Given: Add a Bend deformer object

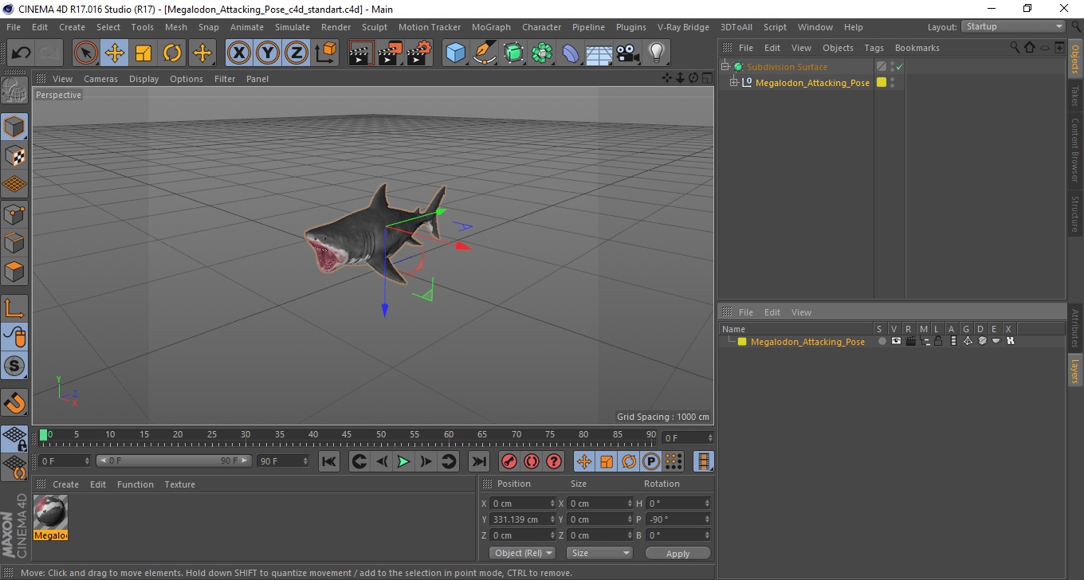Looking at the screenshot, I should pyautogui.click(x=571, y=53).
